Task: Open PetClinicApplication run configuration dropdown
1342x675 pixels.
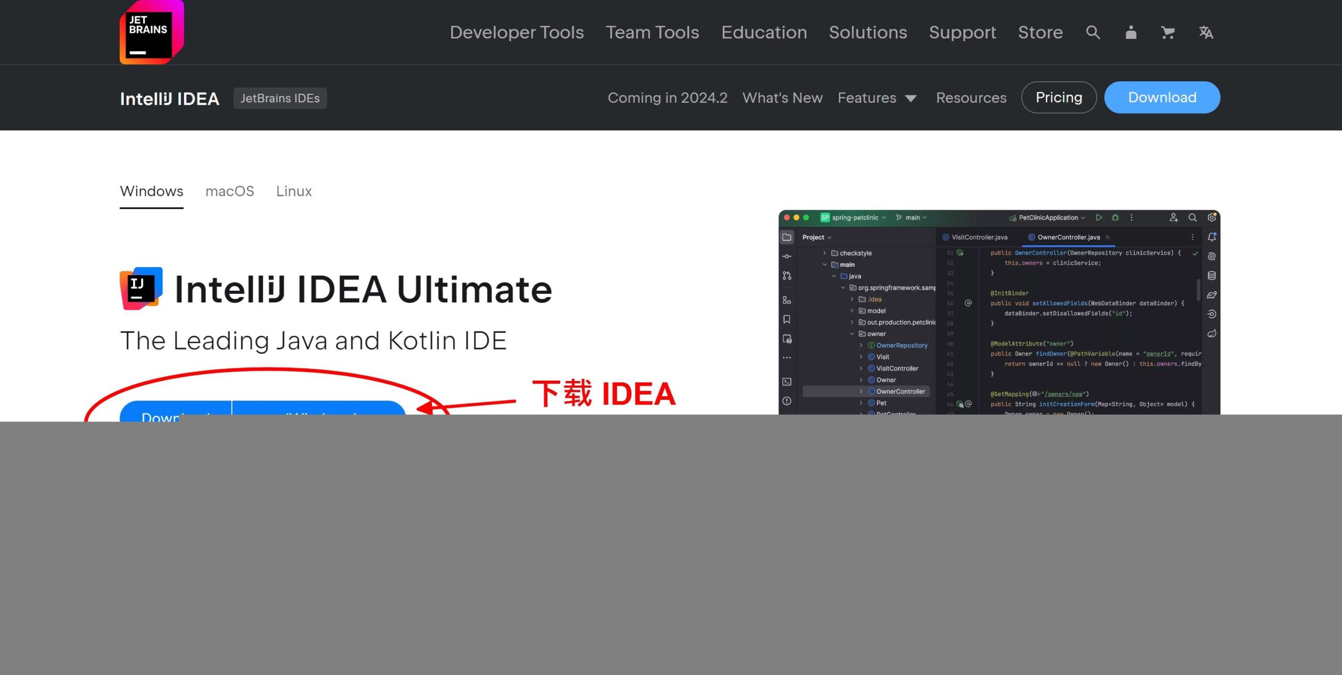Action: [x=1047, y=217]
